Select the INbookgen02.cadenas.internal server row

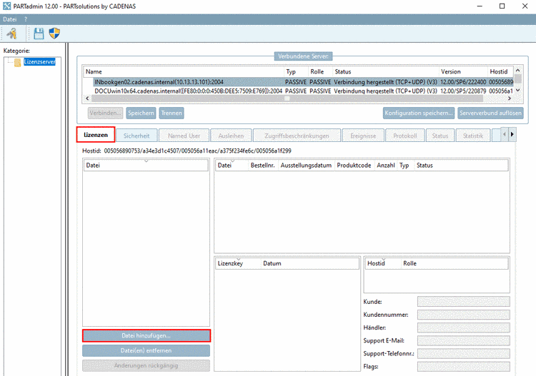coord(304,82)
